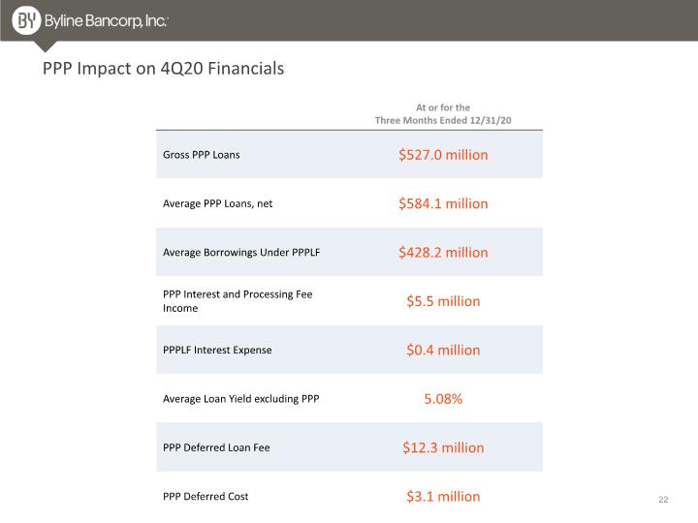Click the Byline Bancorp, Inc. company name
The image size is (698, 523).
coord(106,21)
